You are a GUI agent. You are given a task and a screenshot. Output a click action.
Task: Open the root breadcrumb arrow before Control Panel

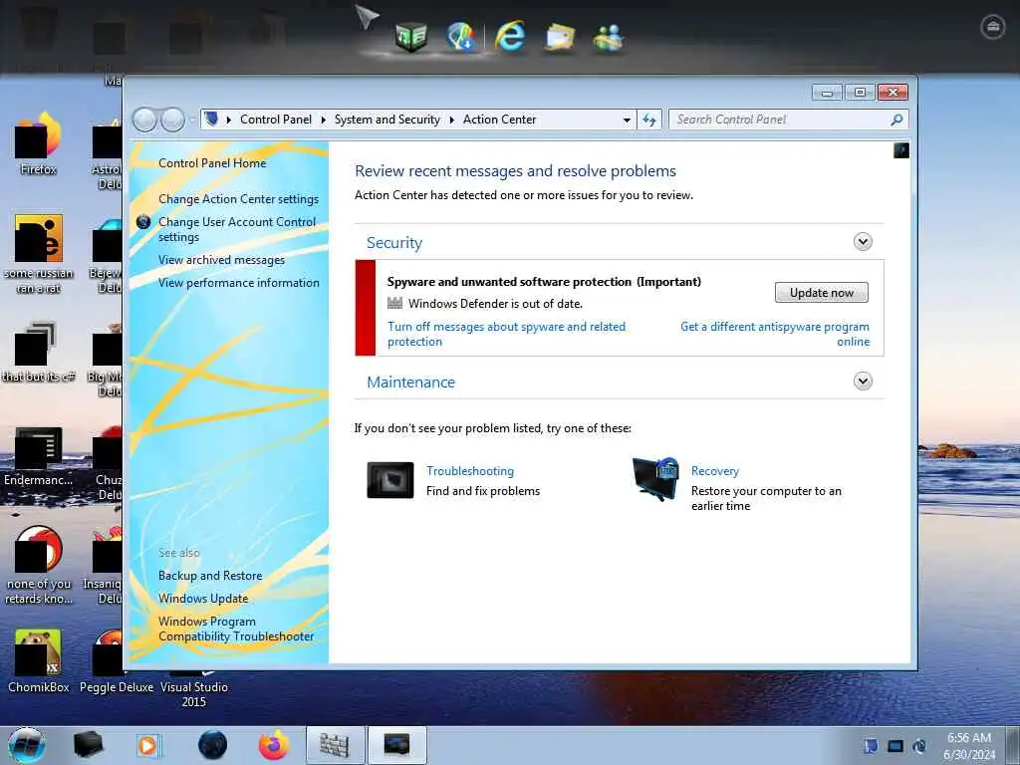tap(228, 120)
